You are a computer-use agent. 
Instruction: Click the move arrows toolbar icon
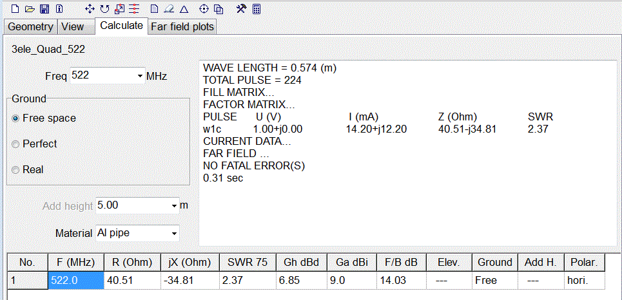90,9
